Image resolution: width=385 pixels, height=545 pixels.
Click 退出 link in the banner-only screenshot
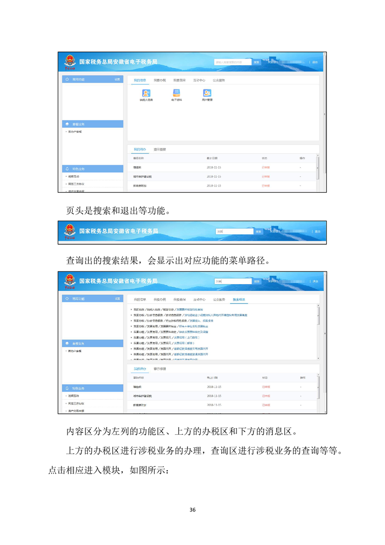pos(318,232)
